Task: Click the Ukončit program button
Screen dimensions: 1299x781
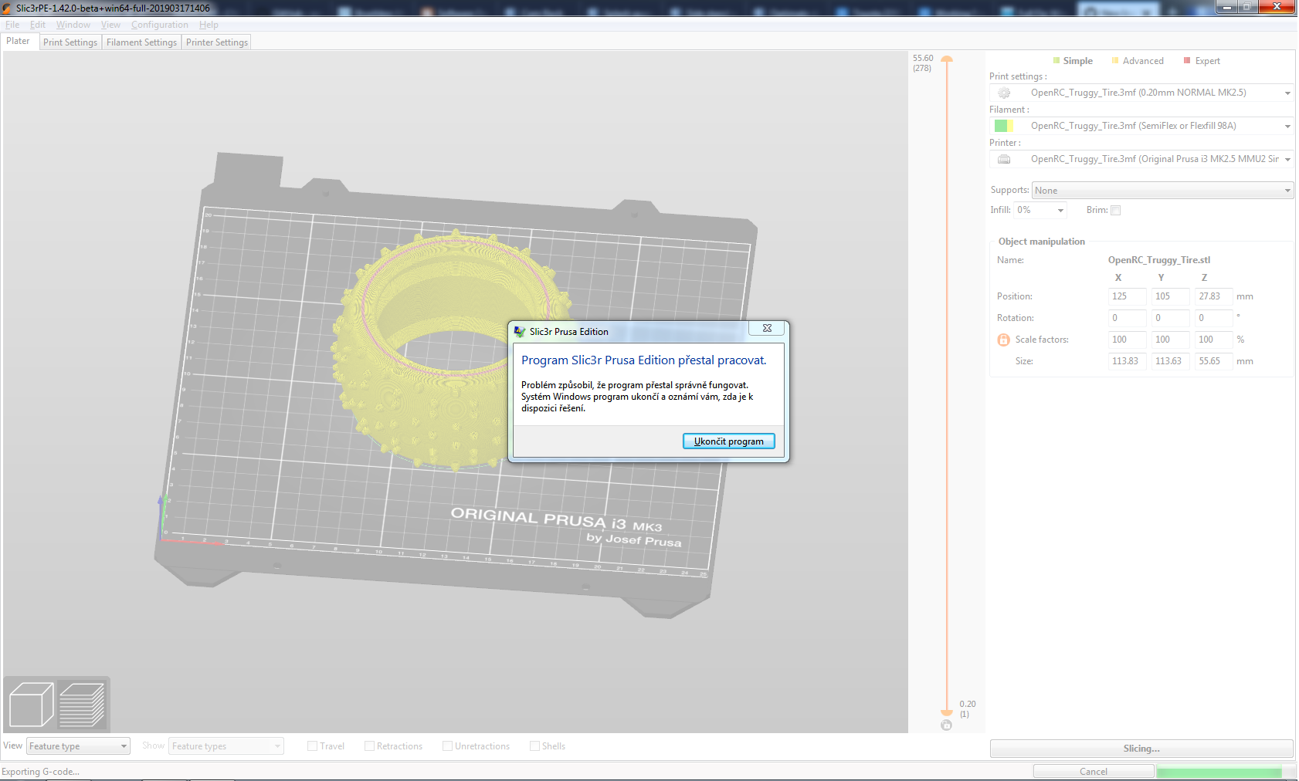Action: pos(728,441)
